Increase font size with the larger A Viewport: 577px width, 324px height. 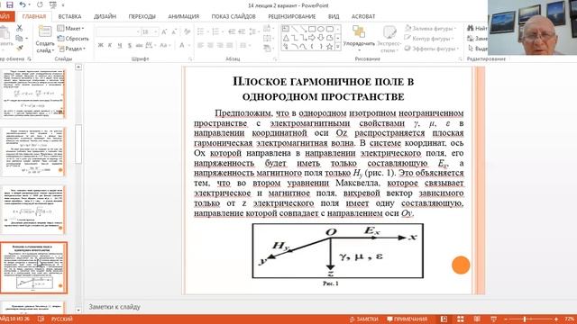click(164, 32)
